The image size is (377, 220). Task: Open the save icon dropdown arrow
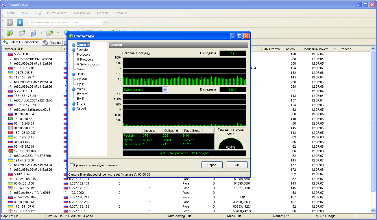[41, 33]
